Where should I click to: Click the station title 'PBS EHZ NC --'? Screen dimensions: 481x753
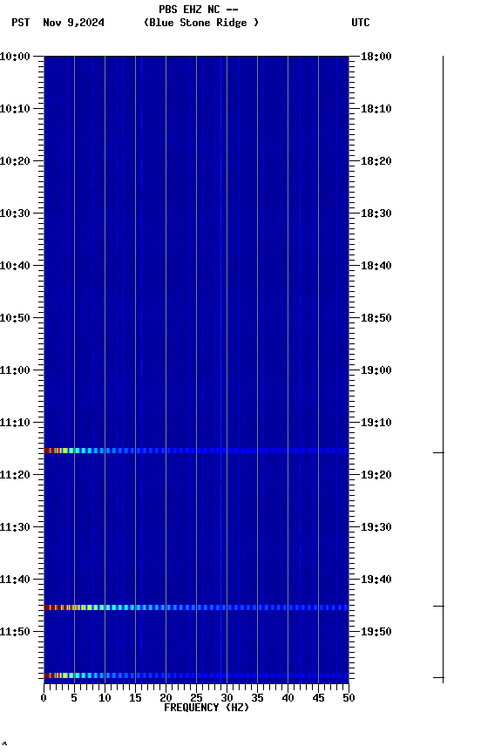[199, 10]
